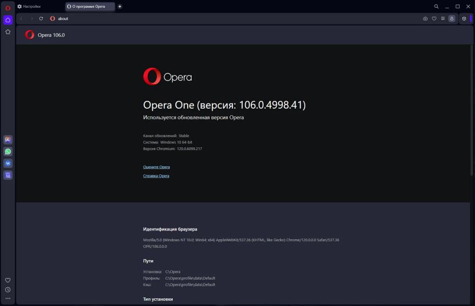The image size is (475, 306).
Task: Click the Система Windows 10 64-bit text
Action: [168, 142]
